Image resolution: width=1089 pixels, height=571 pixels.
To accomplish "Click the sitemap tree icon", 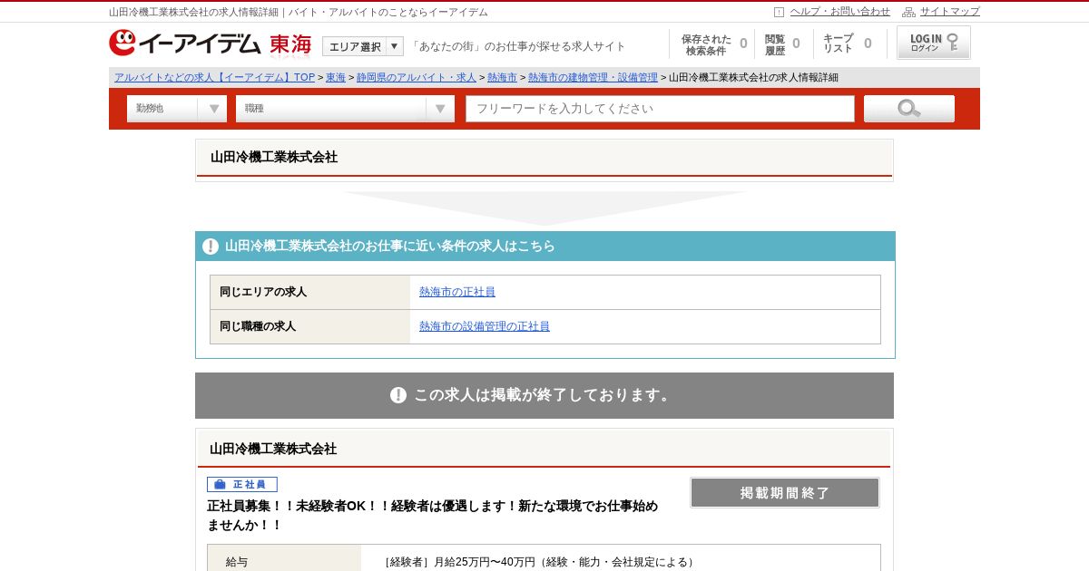I will (908, 12).
